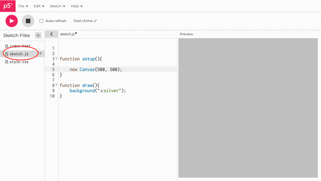Run the sketch with the play button

(x=12, y=21)
